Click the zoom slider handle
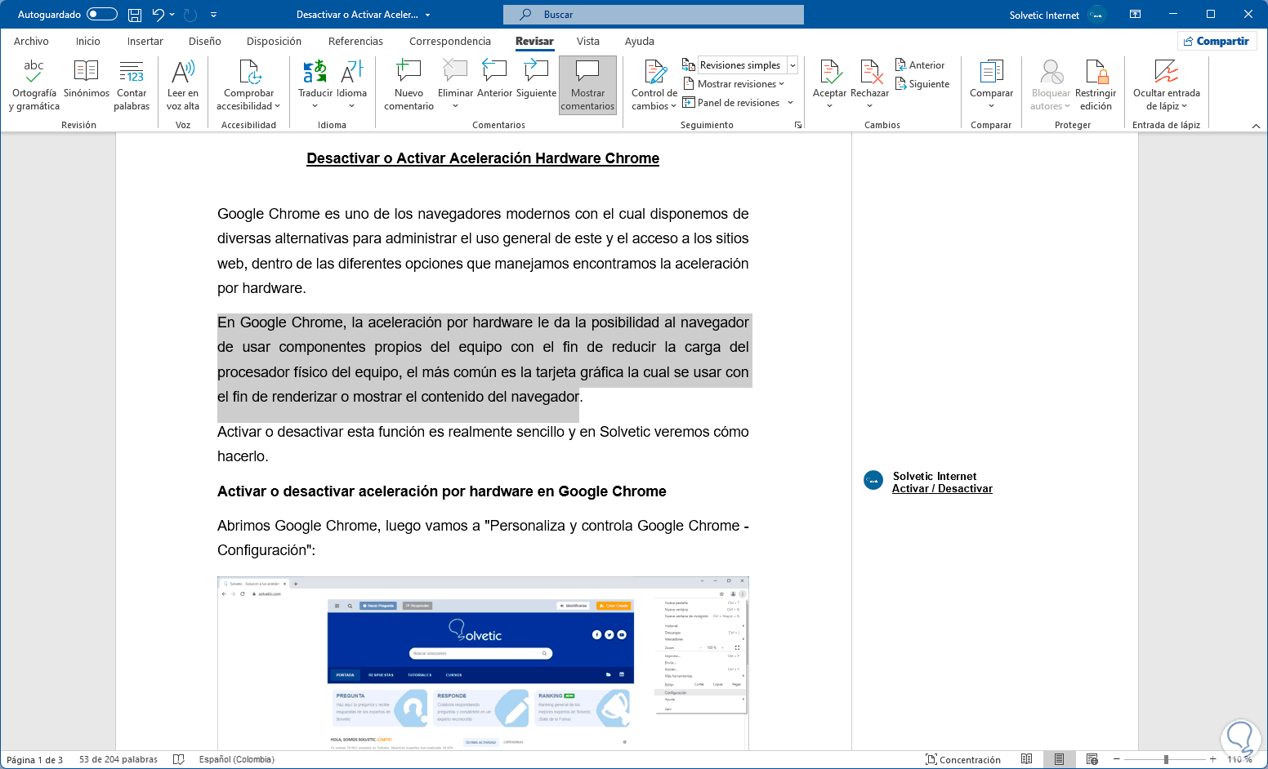Viewport: 1268px width, 769px height. pyautogui.click(x=1166, y=759)
